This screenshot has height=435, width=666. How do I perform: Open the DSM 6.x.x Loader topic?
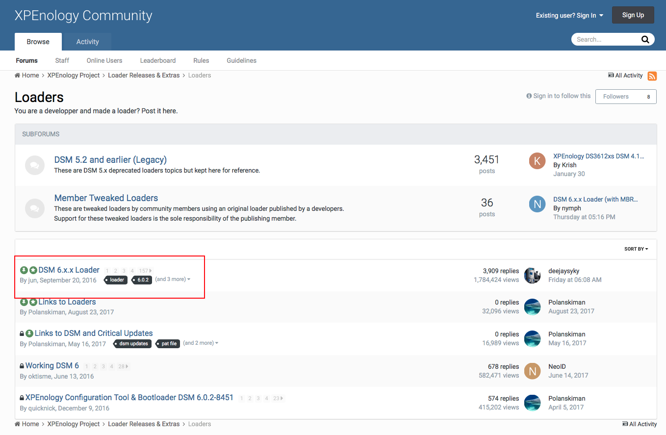click(69, 270)
